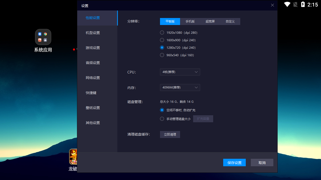Image resolution: width=321 pixels, height=180 pixels.
Task: Click the 清理磁盘缓存 label
Action: pyautogui.click(x=139, y=134)
